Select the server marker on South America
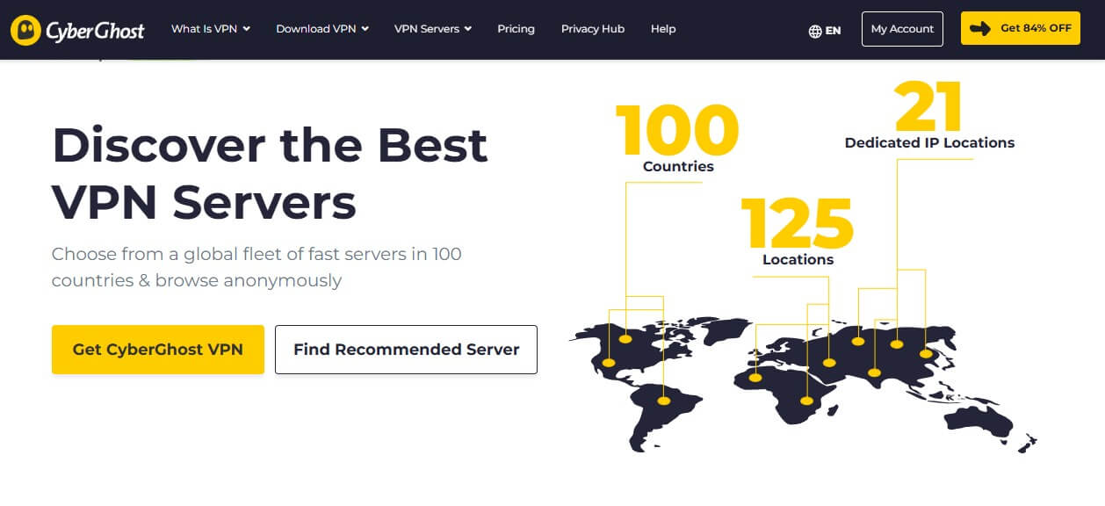The width and height of the screenshot is (1105, 506). (x=664, y=399)
